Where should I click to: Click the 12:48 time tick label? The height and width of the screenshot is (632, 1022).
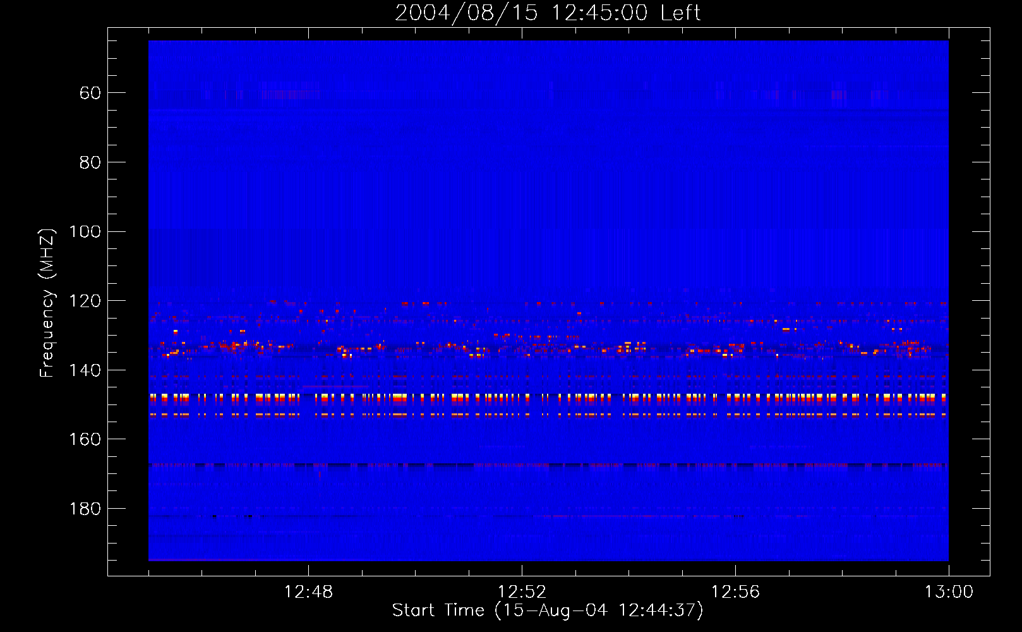(x=308, y=592)
